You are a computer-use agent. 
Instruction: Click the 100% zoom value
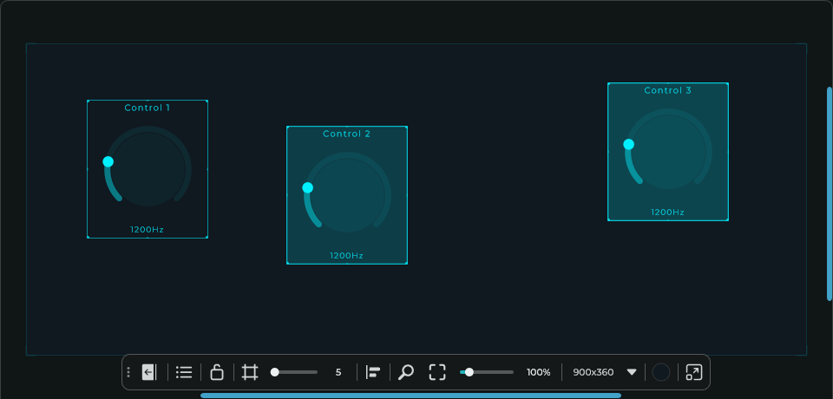(x=539, y=372)
